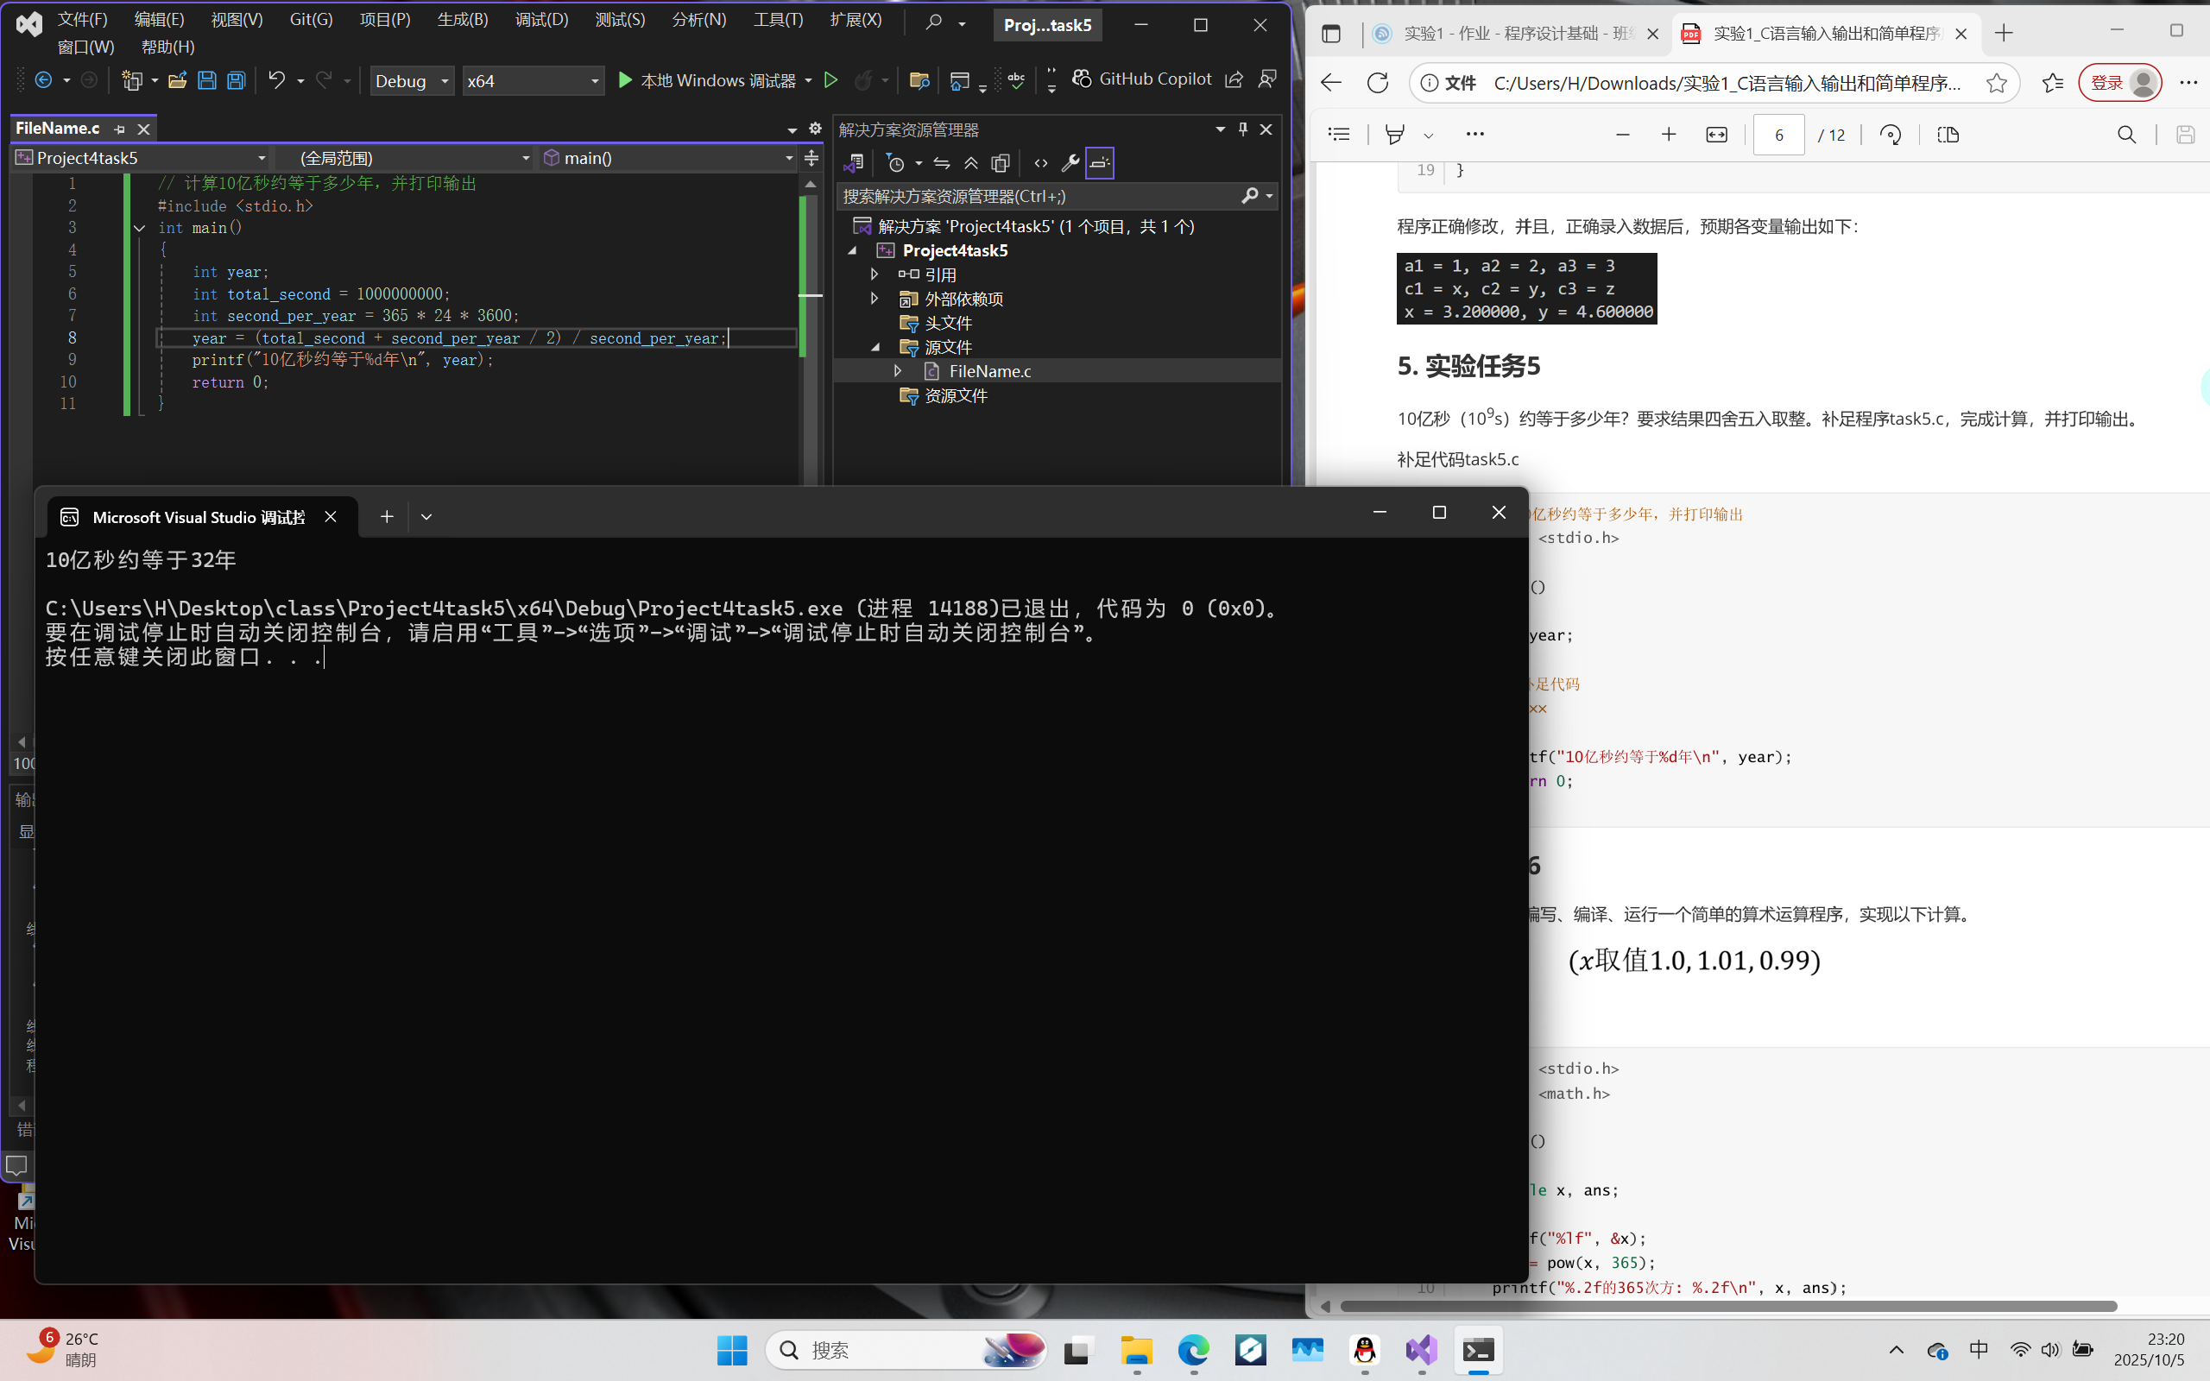Screen dimensions: 2210x1381
Task: Click 本地 Windows 调试器 run button
Action: pyautogui.click(x=706, y=81)
